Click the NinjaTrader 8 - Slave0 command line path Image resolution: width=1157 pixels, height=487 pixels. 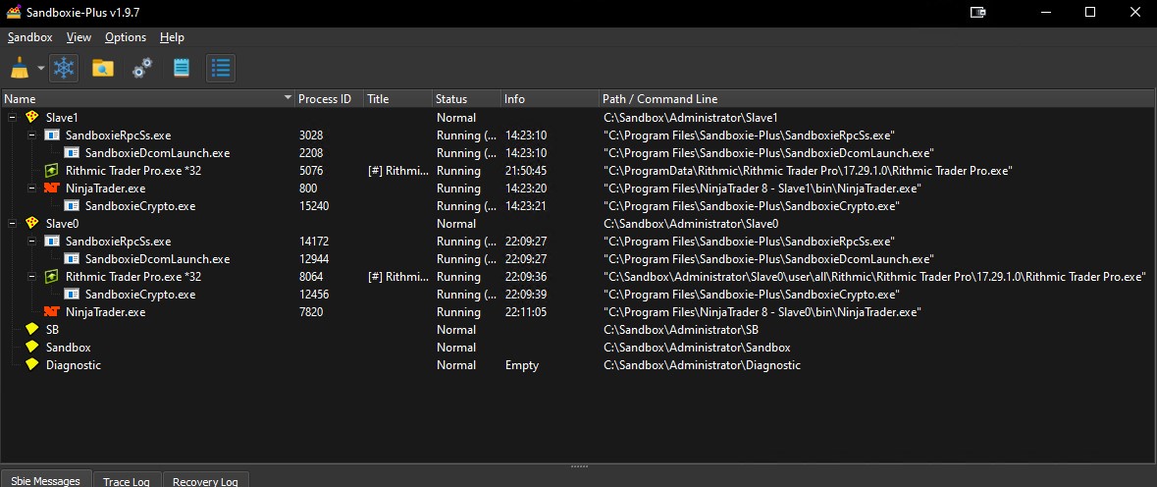pos(762,312)
